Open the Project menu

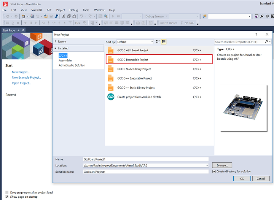(x=61, y=10)
